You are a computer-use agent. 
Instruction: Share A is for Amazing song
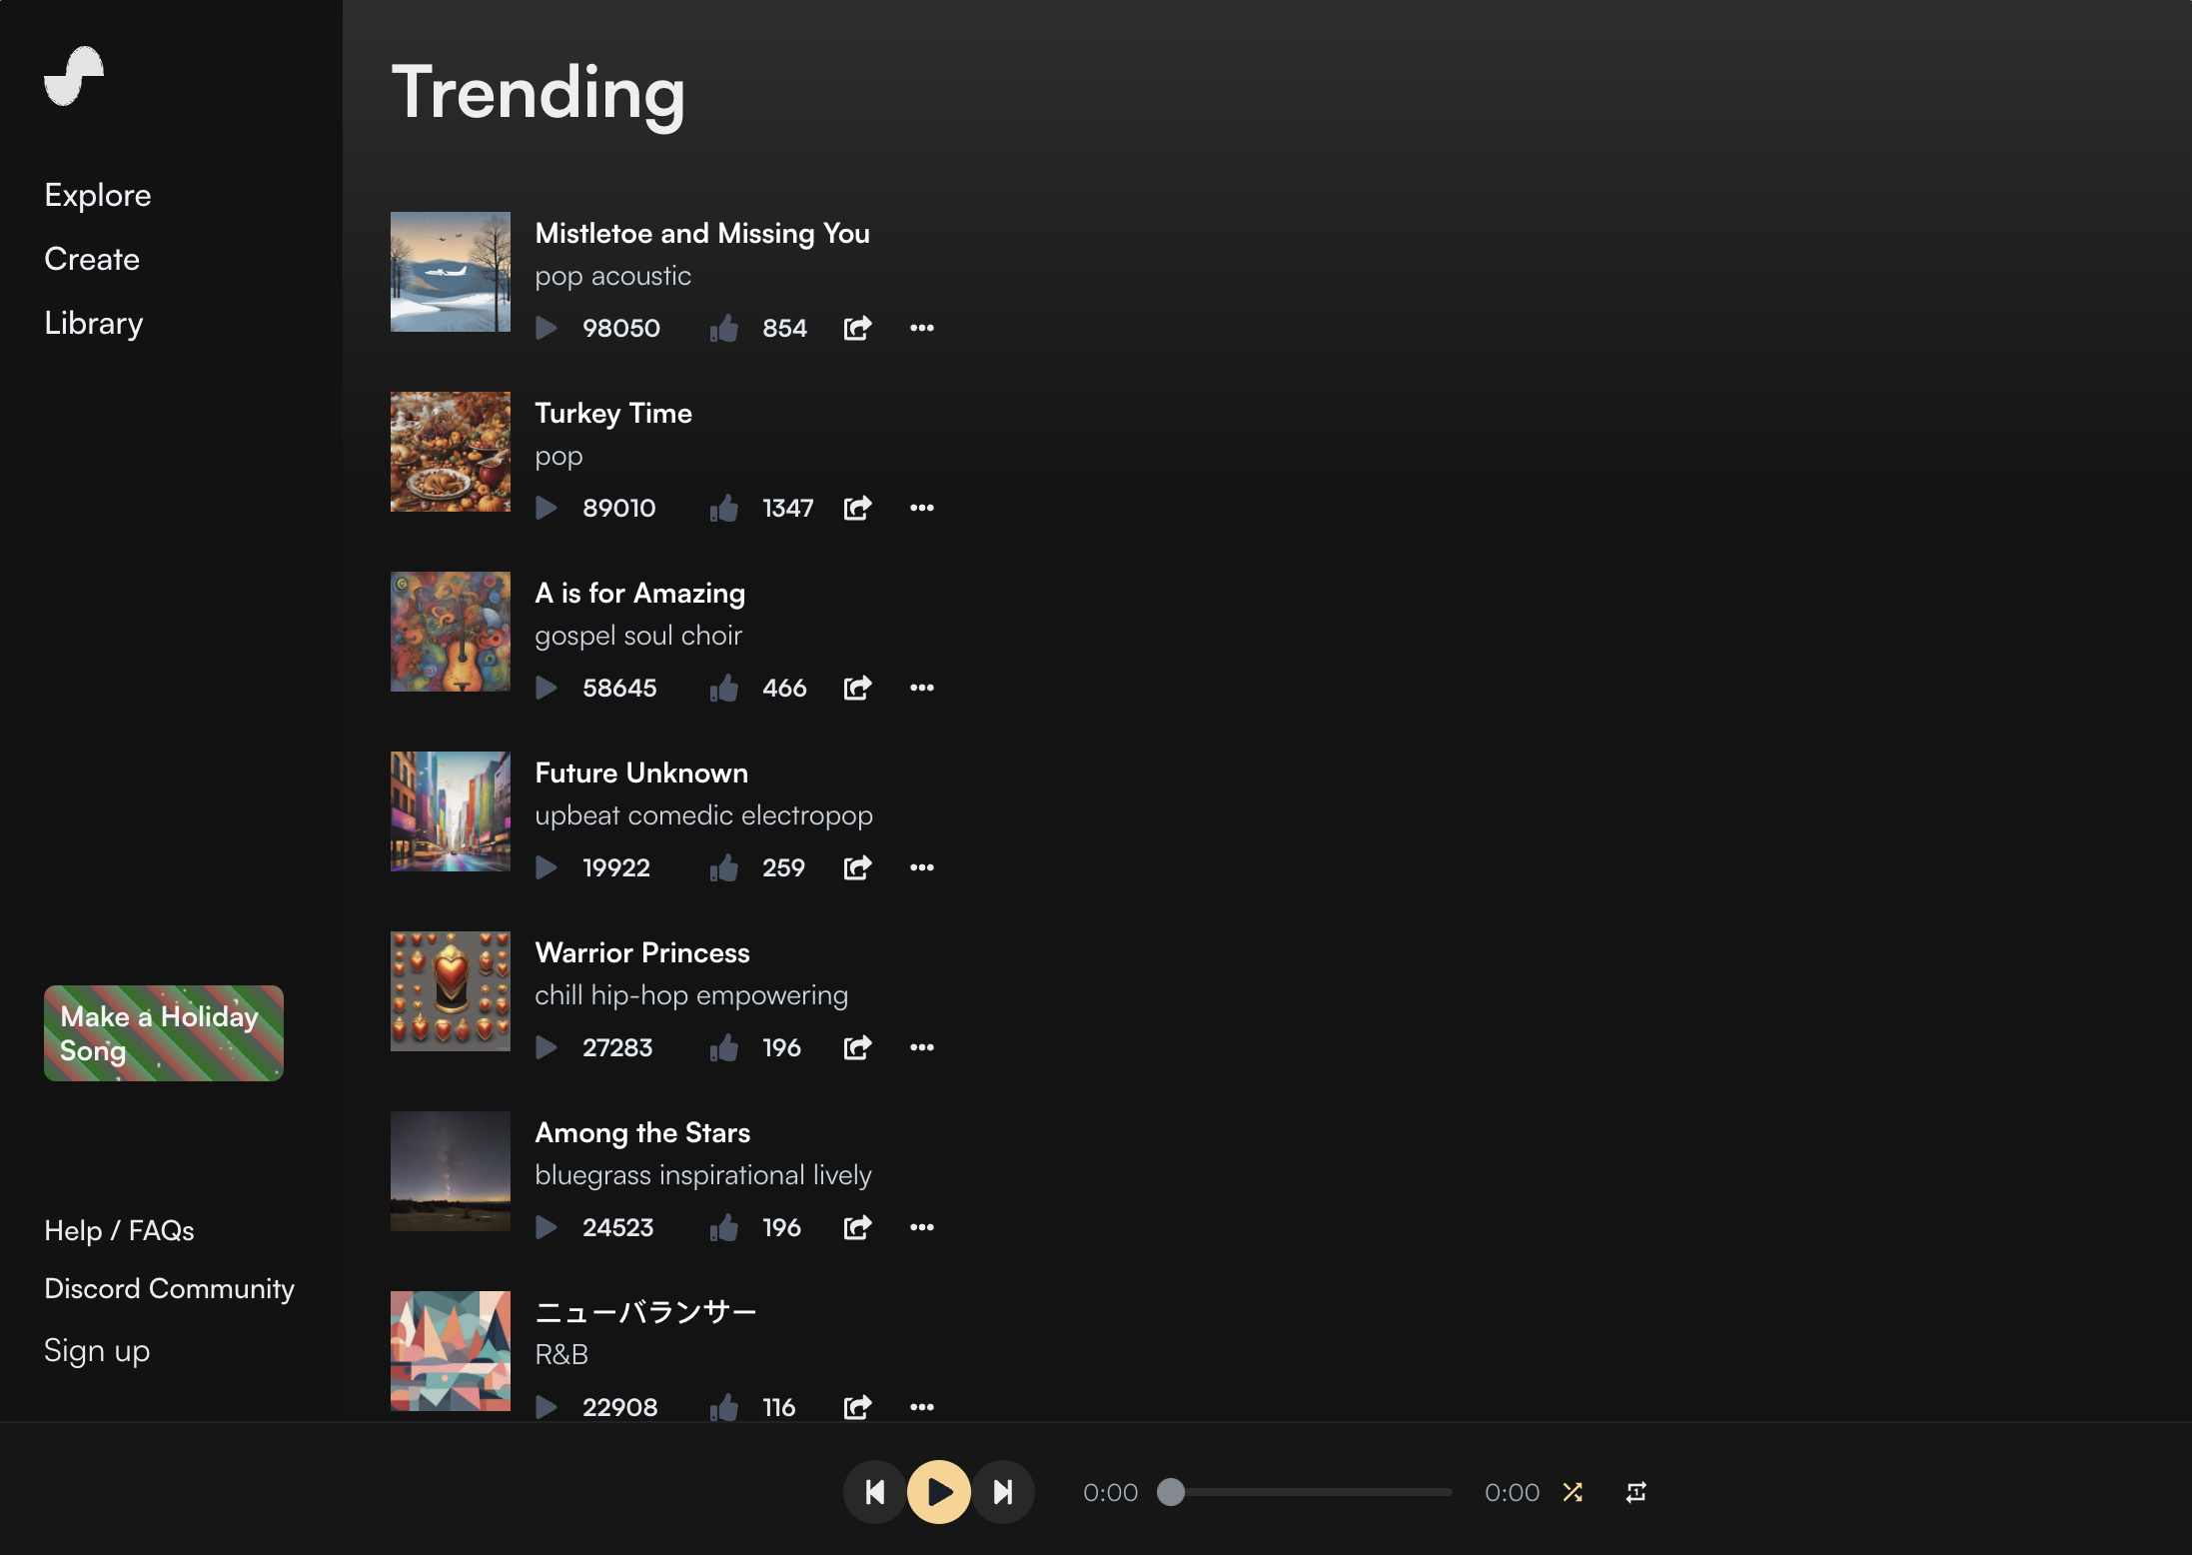(857, 688)
